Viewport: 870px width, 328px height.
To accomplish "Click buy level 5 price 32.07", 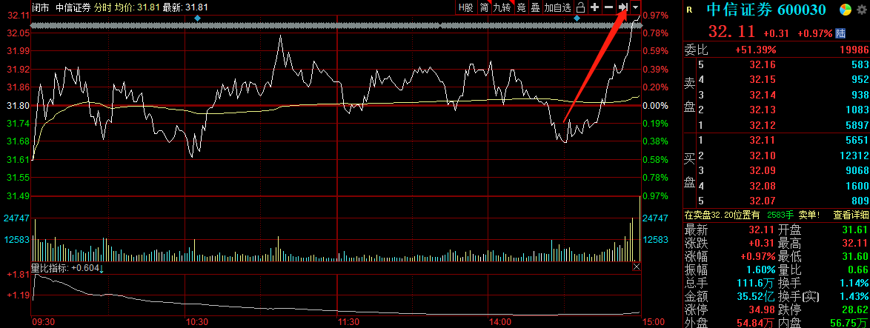I will [764, 201].
